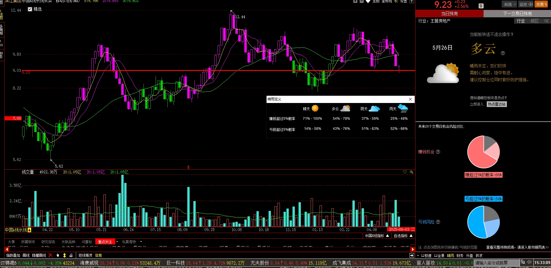
Task: Click 查看完整预测成绩 link to 股市晴雨表
Action: pyautogui.click(x=517, y=247)
